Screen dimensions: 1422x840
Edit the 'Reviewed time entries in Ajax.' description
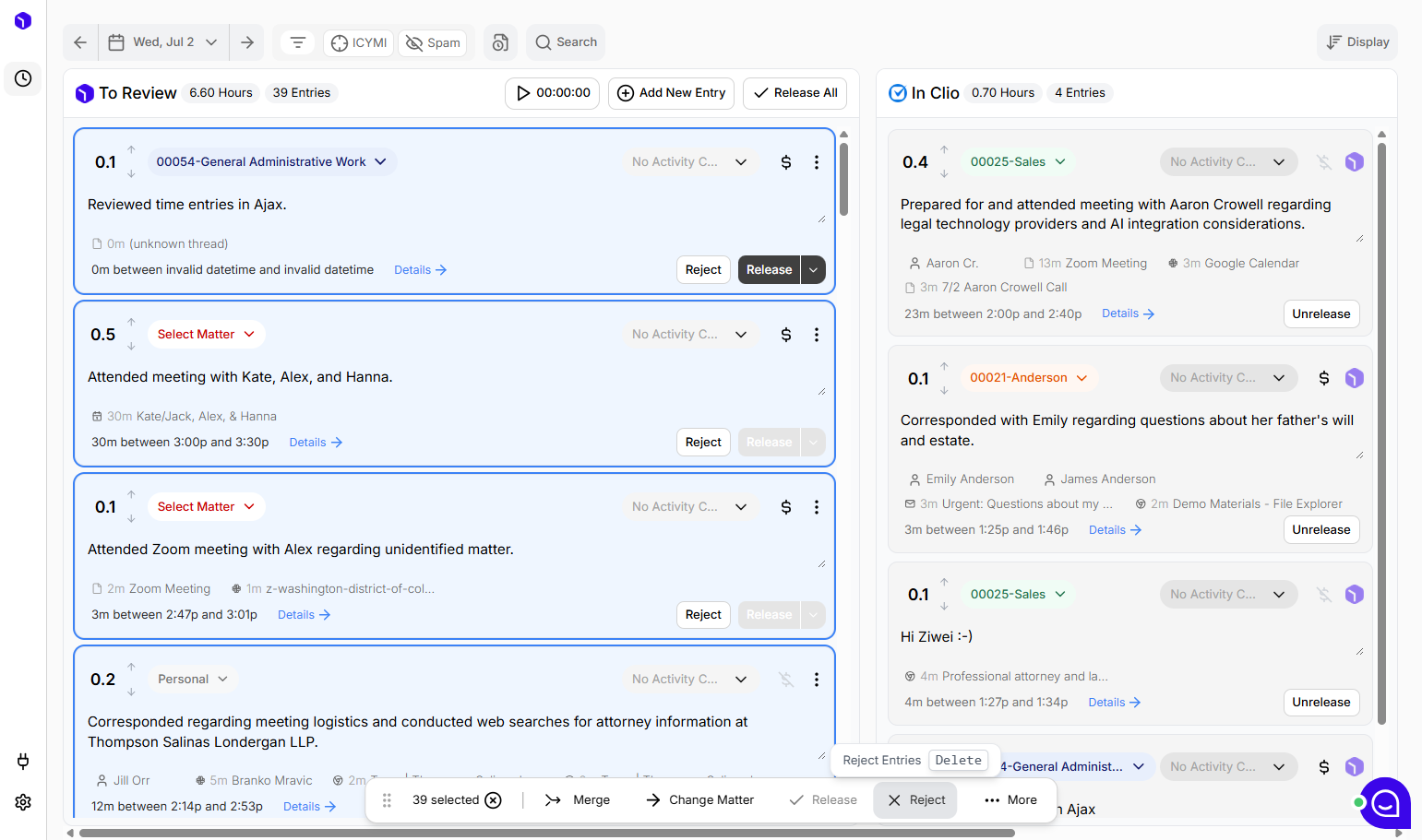[452, 205]
